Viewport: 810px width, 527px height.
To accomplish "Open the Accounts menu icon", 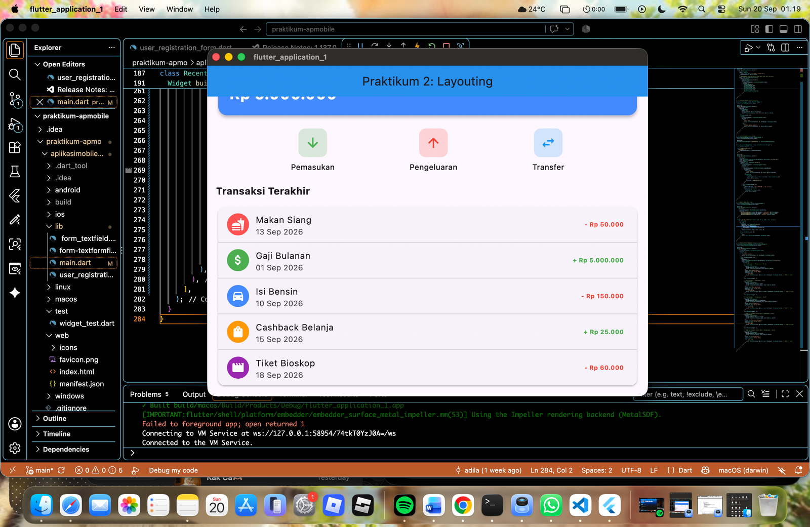I will 15,424.
